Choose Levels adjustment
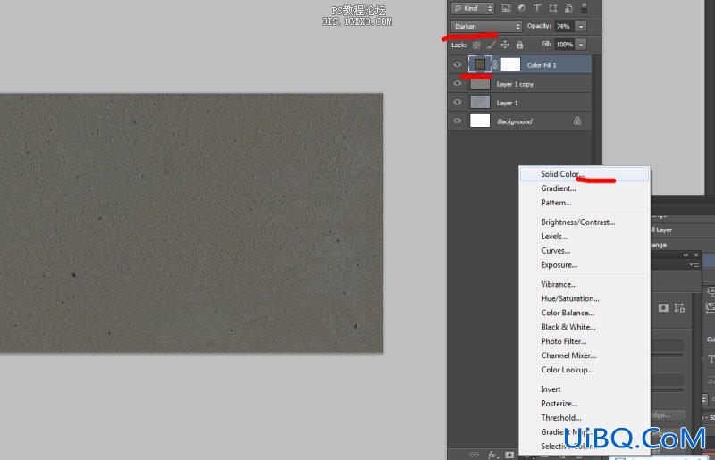 point(585,236)
